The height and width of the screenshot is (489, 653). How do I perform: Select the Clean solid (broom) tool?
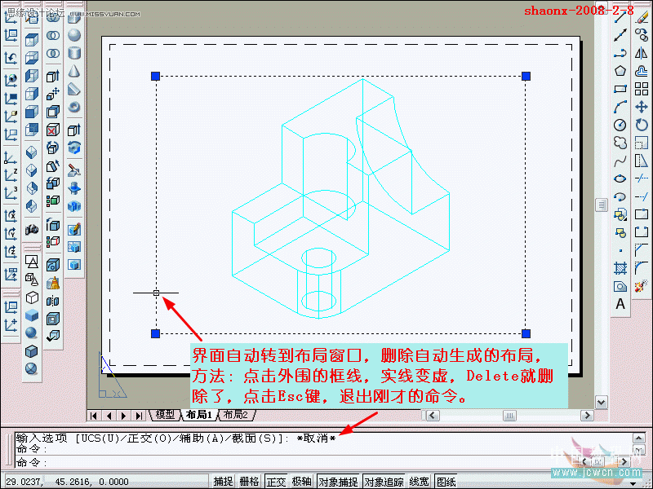[53, 283]
